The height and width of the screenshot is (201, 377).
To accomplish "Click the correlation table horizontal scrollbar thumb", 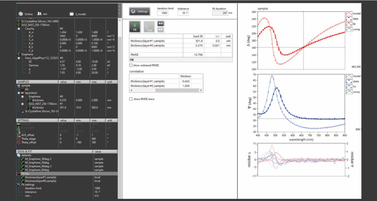I will tap(177, 90).
